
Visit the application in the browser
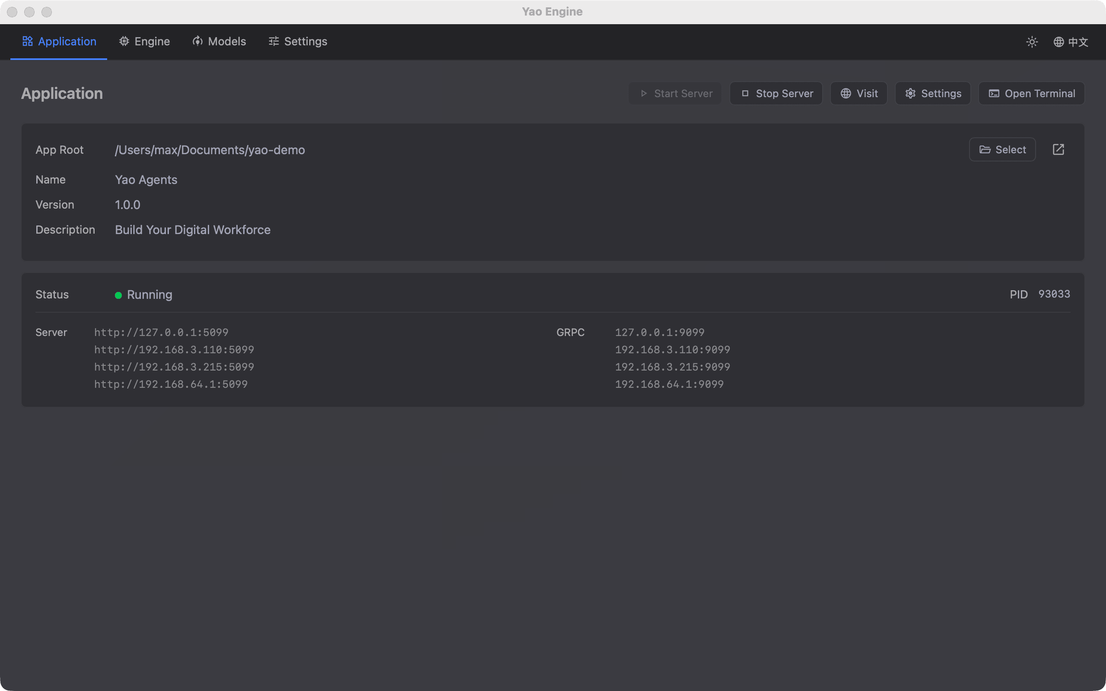[x=859, y=94]
